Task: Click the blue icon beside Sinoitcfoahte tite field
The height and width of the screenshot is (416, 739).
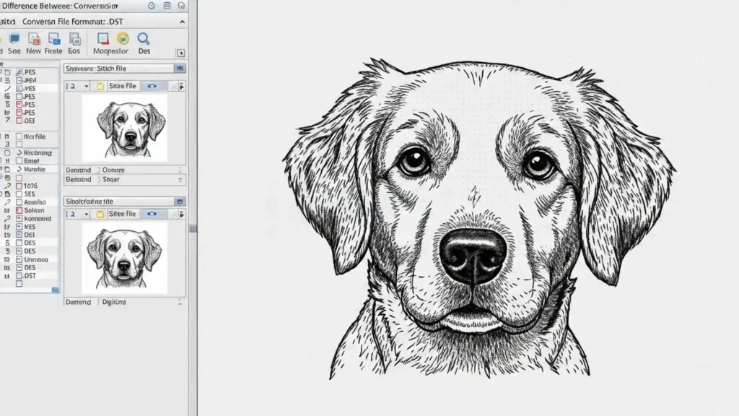Action: click(x=180, y=201)
